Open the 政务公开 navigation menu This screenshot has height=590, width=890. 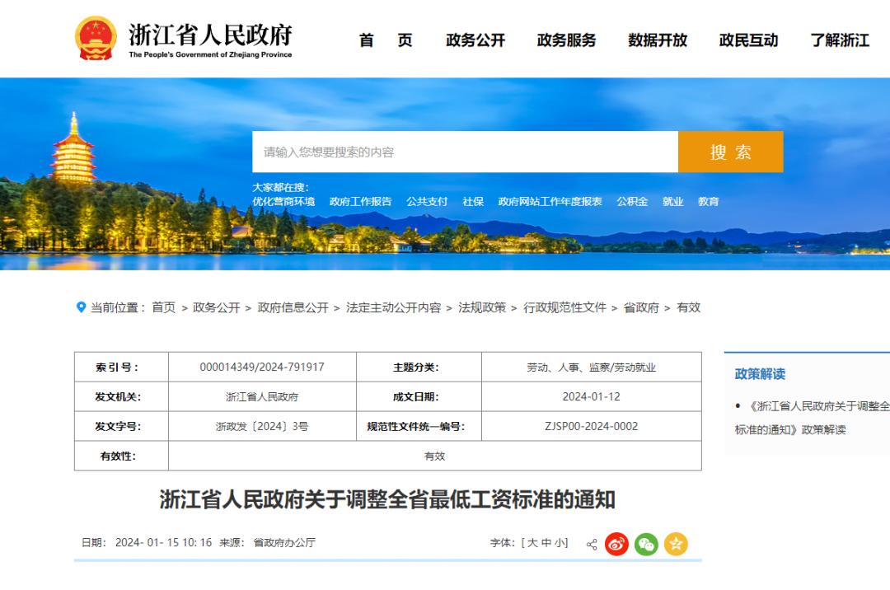pos(475,40)
